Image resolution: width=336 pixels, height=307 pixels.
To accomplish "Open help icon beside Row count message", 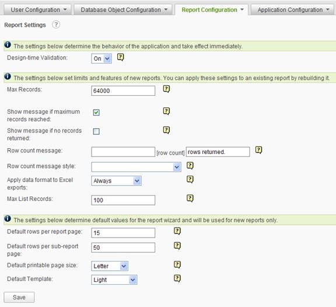I will point(258,150).
